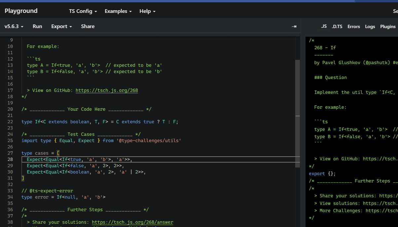Open the Errors tab
The height and width of the screenshot is (227, 398).
click(353, 26)
